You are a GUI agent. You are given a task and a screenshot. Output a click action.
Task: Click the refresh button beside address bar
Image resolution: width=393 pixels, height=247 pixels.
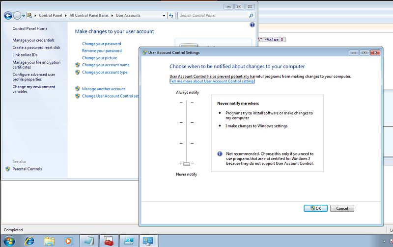click(x=171, y=16)
